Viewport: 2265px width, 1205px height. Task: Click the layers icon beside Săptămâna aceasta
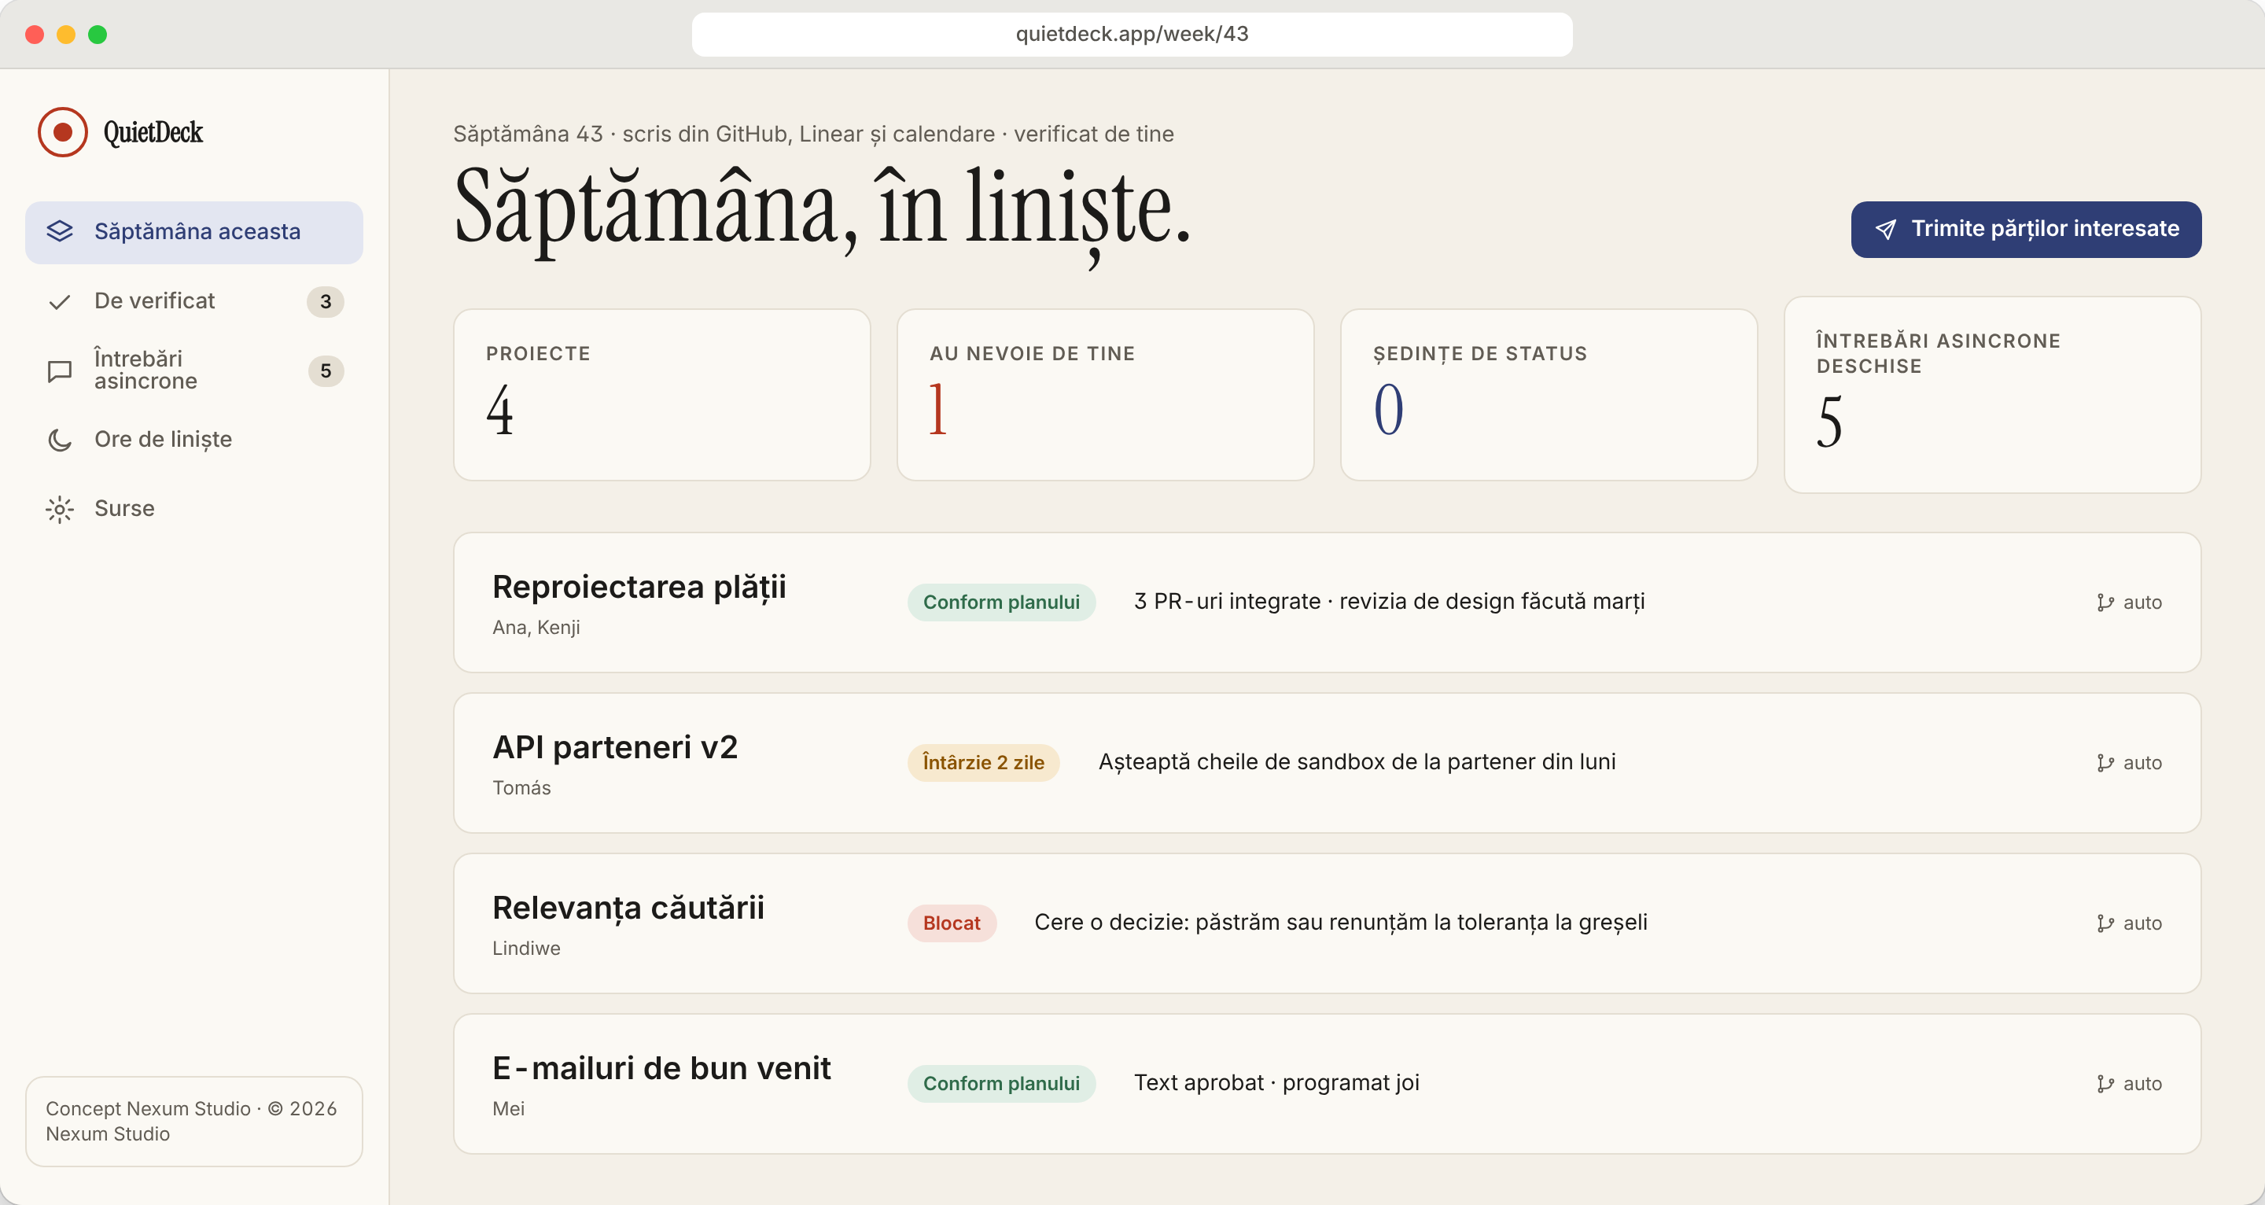[x=60, y=231]
